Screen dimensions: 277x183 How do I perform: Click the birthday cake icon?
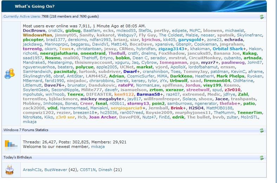9,170
